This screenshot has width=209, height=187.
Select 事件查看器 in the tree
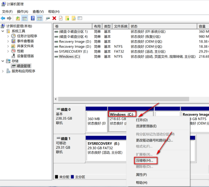click(25, 41)
